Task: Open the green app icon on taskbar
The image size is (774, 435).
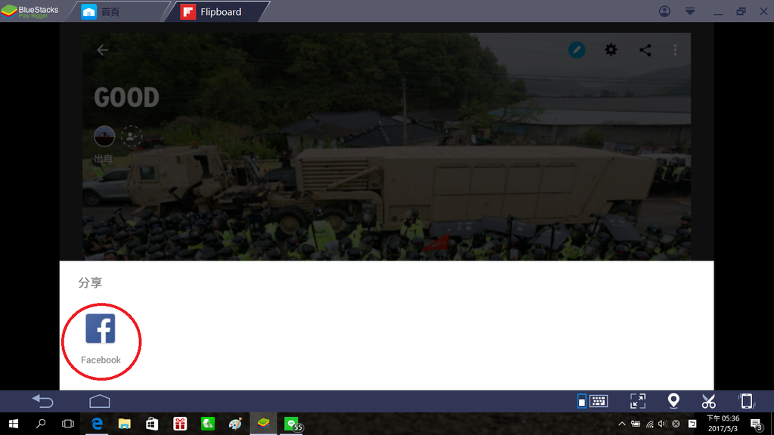Action: [208, 424]
